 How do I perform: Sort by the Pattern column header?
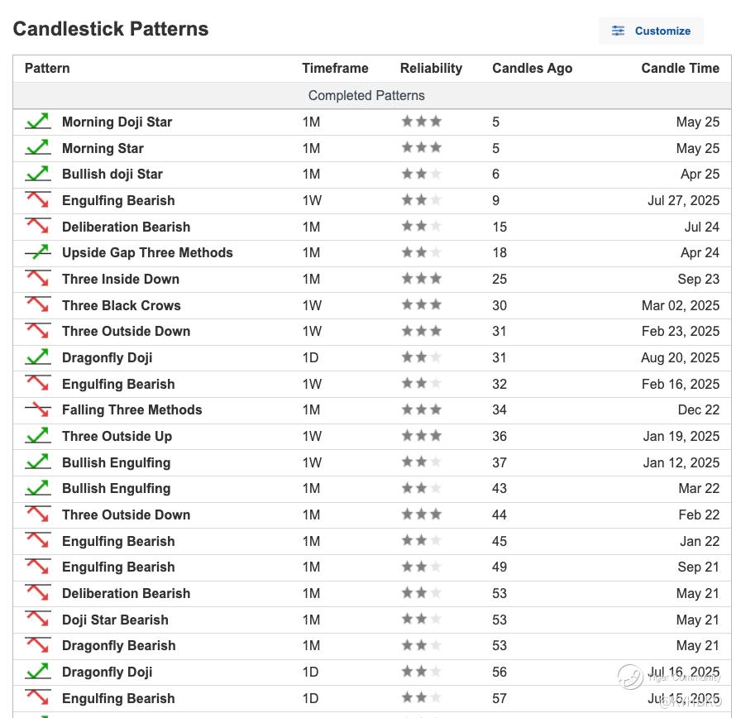(x=47, y=69)
